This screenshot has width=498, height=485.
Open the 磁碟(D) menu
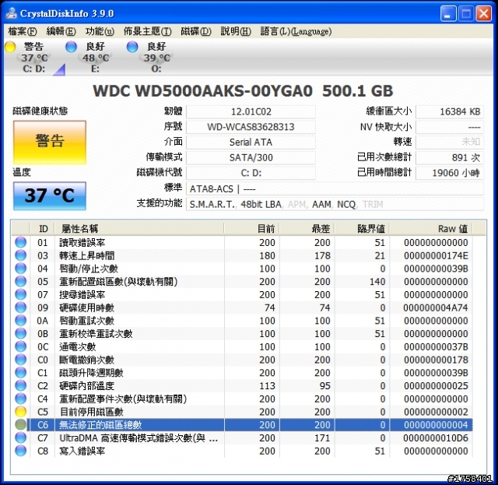(x=196, y=31)
